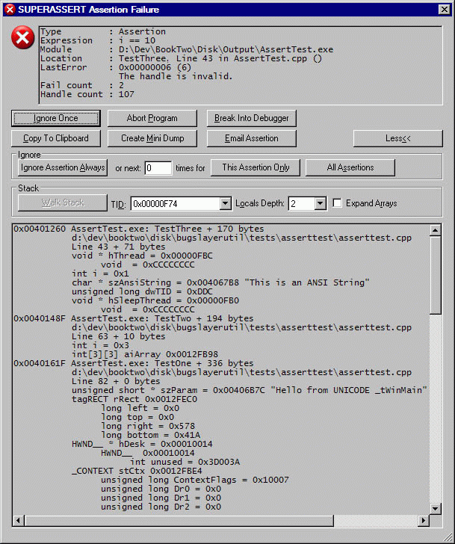Image resolution: width=455 pixels, height=544 pixels.
Task: Click the title bar app icon
Action: [9, 8]
